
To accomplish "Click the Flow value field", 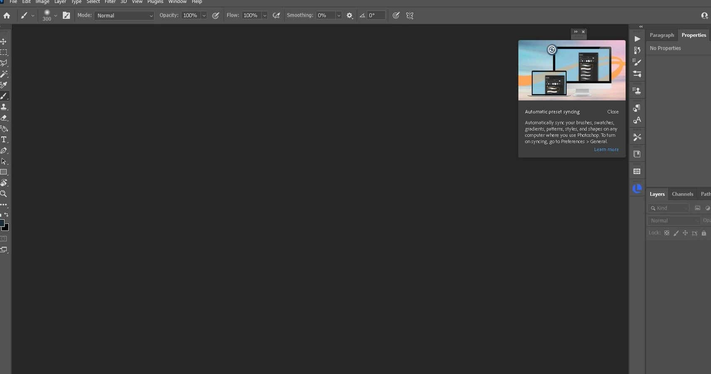I will 251,15.
